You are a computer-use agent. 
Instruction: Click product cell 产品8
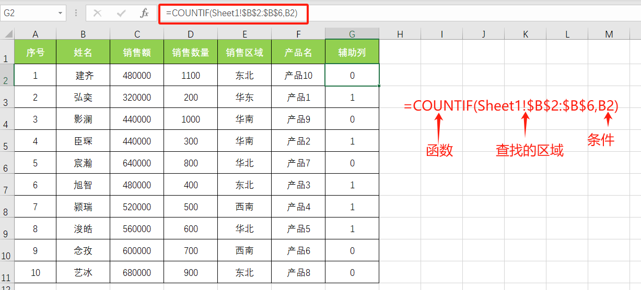pos(298,272)
